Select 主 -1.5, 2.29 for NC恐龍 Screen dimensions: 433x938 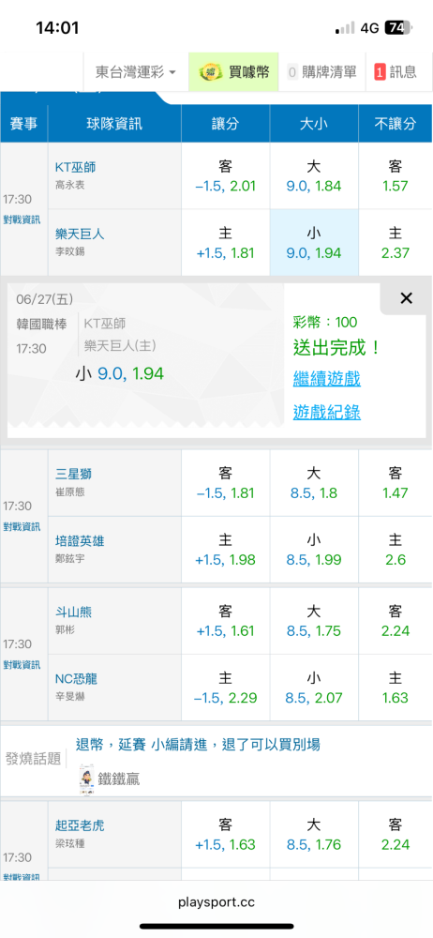point(226,688)
